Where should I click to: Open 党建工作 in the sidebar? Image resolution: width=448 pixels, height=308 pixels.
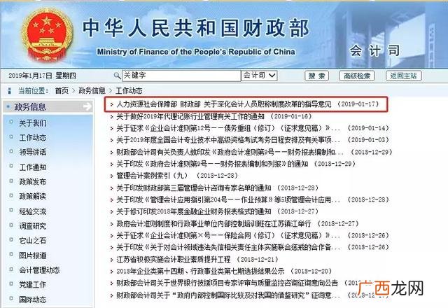(x=33, y=285)
